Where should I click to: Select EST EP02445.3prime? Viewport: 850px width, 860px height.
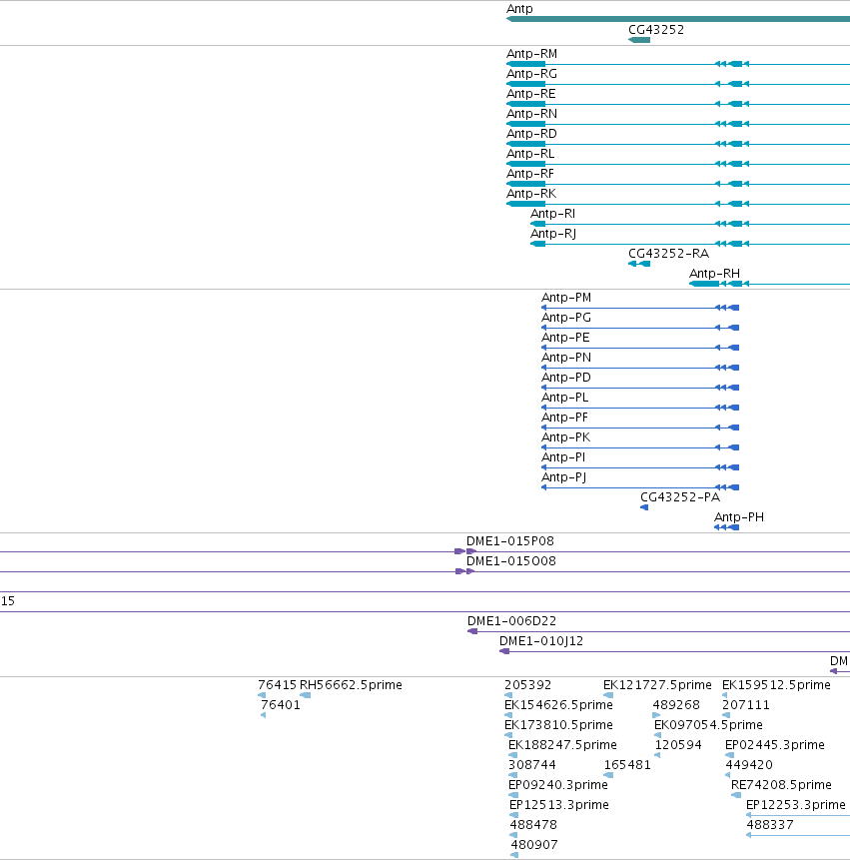pos(775,745)
